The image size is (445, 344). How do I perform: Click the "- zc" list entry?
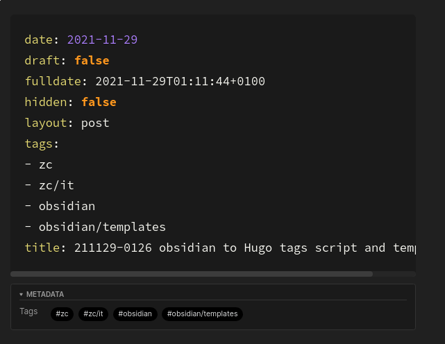pyautogui.click(x=38, y=164)
